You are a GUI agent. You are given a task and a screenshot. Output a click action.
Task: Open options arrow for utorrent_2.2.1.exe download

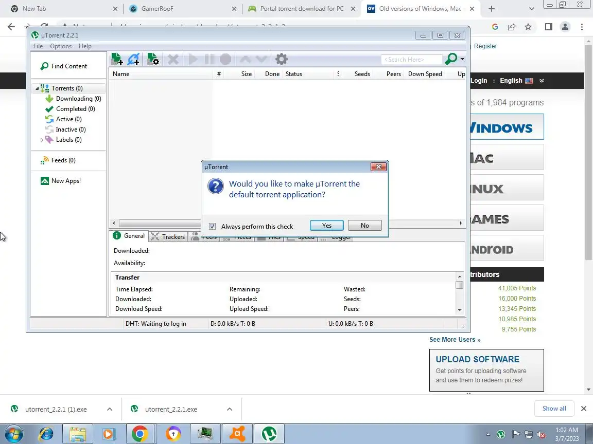pos(229,409)
